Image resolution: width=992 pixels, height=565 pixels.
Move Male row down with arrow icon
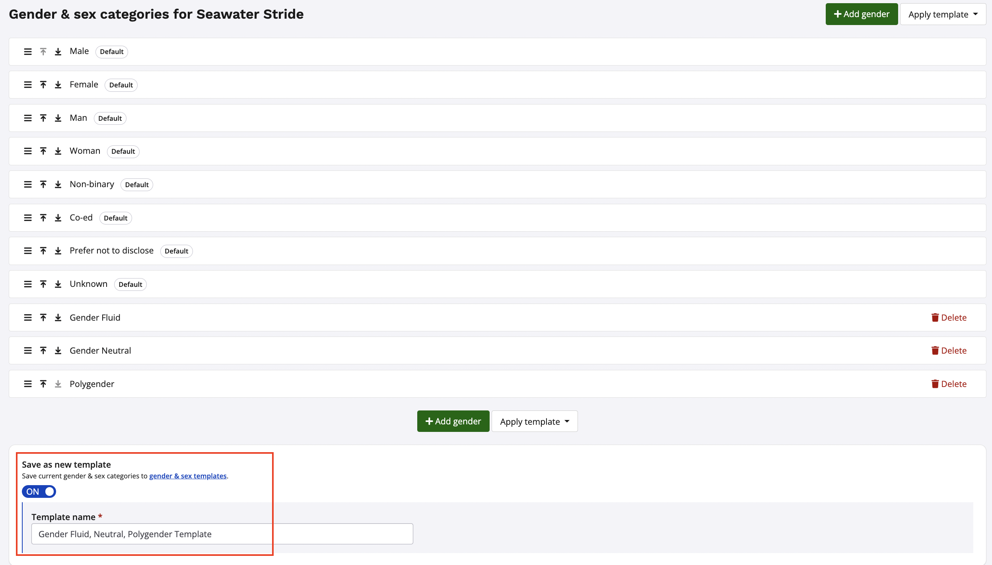[58, 52]
